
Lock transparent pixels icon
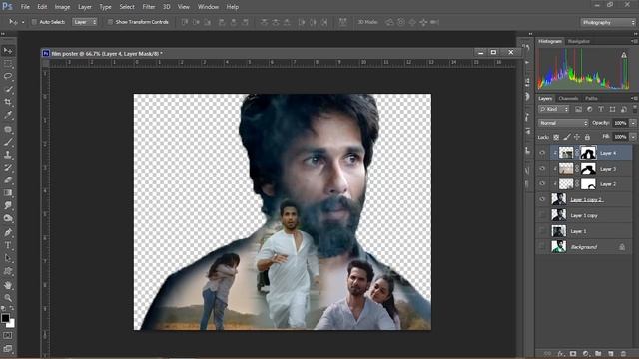click(556, 137)
